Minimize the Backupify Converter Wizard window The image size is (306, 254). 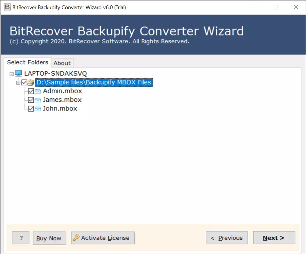255,7
